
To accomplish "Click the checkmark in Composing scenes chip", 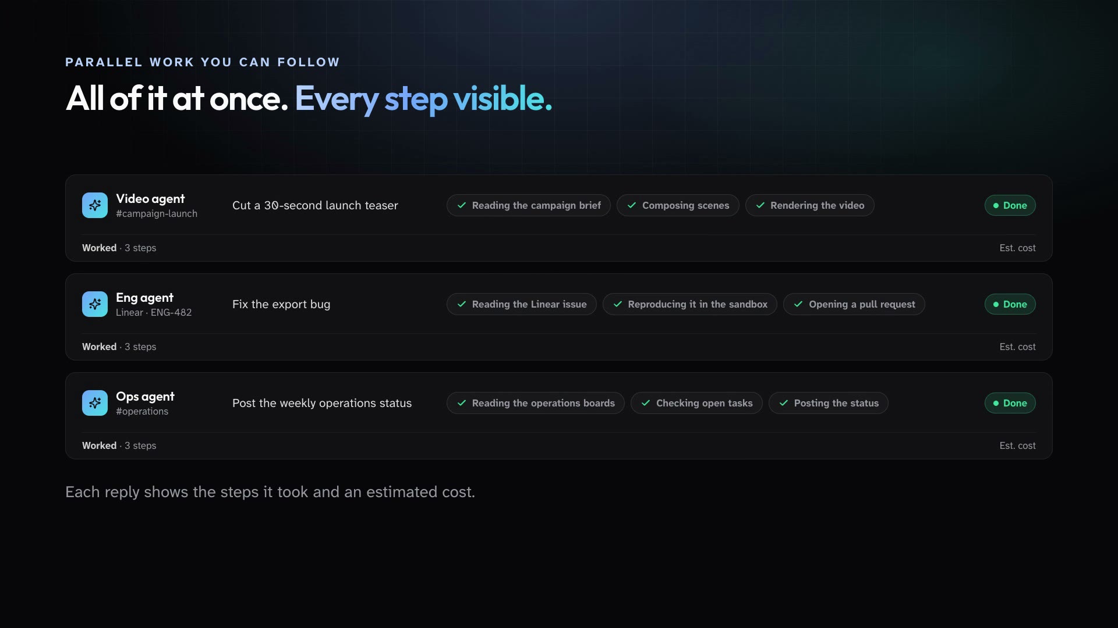I will (632, 205).
